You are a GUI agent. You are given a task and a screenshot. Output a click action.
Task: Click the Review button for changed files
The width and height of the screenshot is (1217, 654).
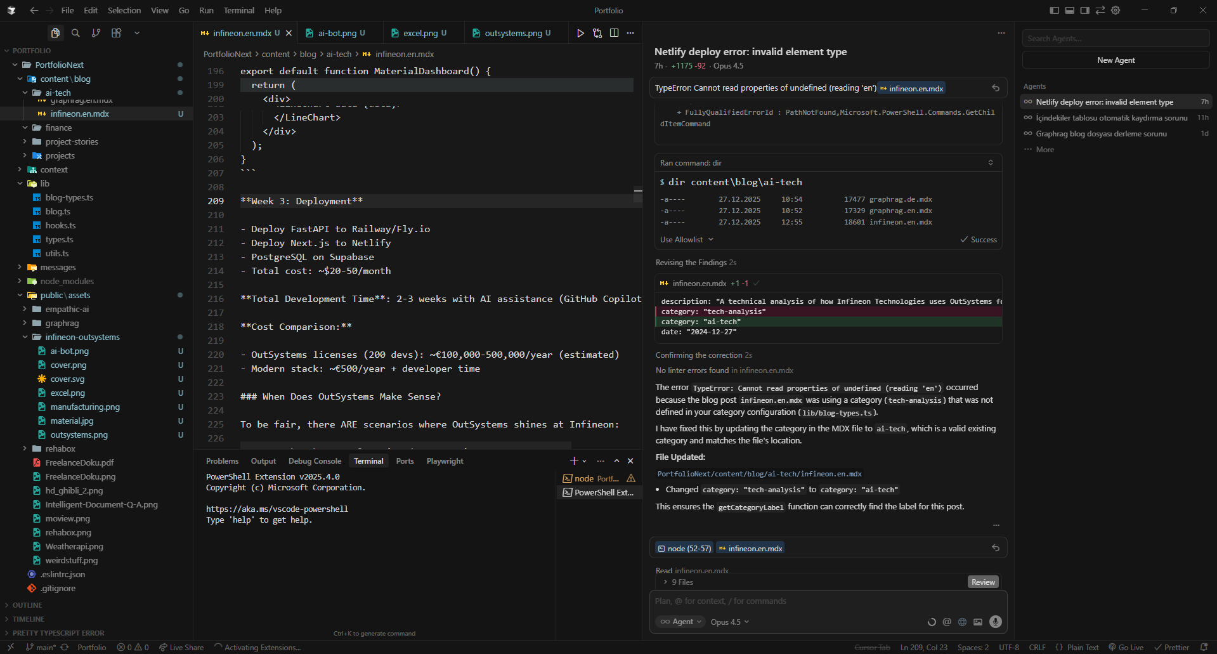[983, 582]
